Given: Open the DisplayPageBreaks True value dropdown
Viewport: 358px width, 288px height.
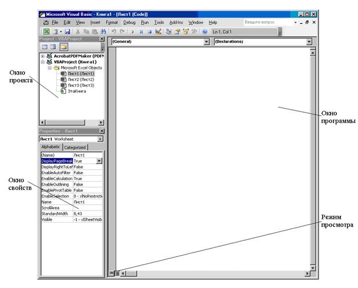Looking at the screenshot, I should [99, 161].
